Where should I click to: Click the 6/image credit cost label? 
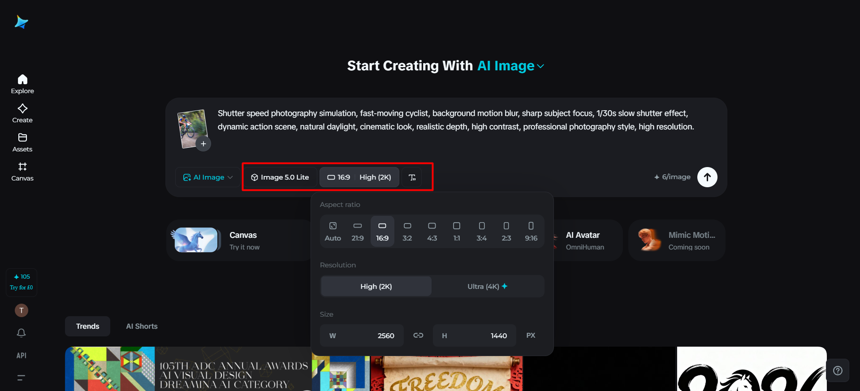(672, 177)
